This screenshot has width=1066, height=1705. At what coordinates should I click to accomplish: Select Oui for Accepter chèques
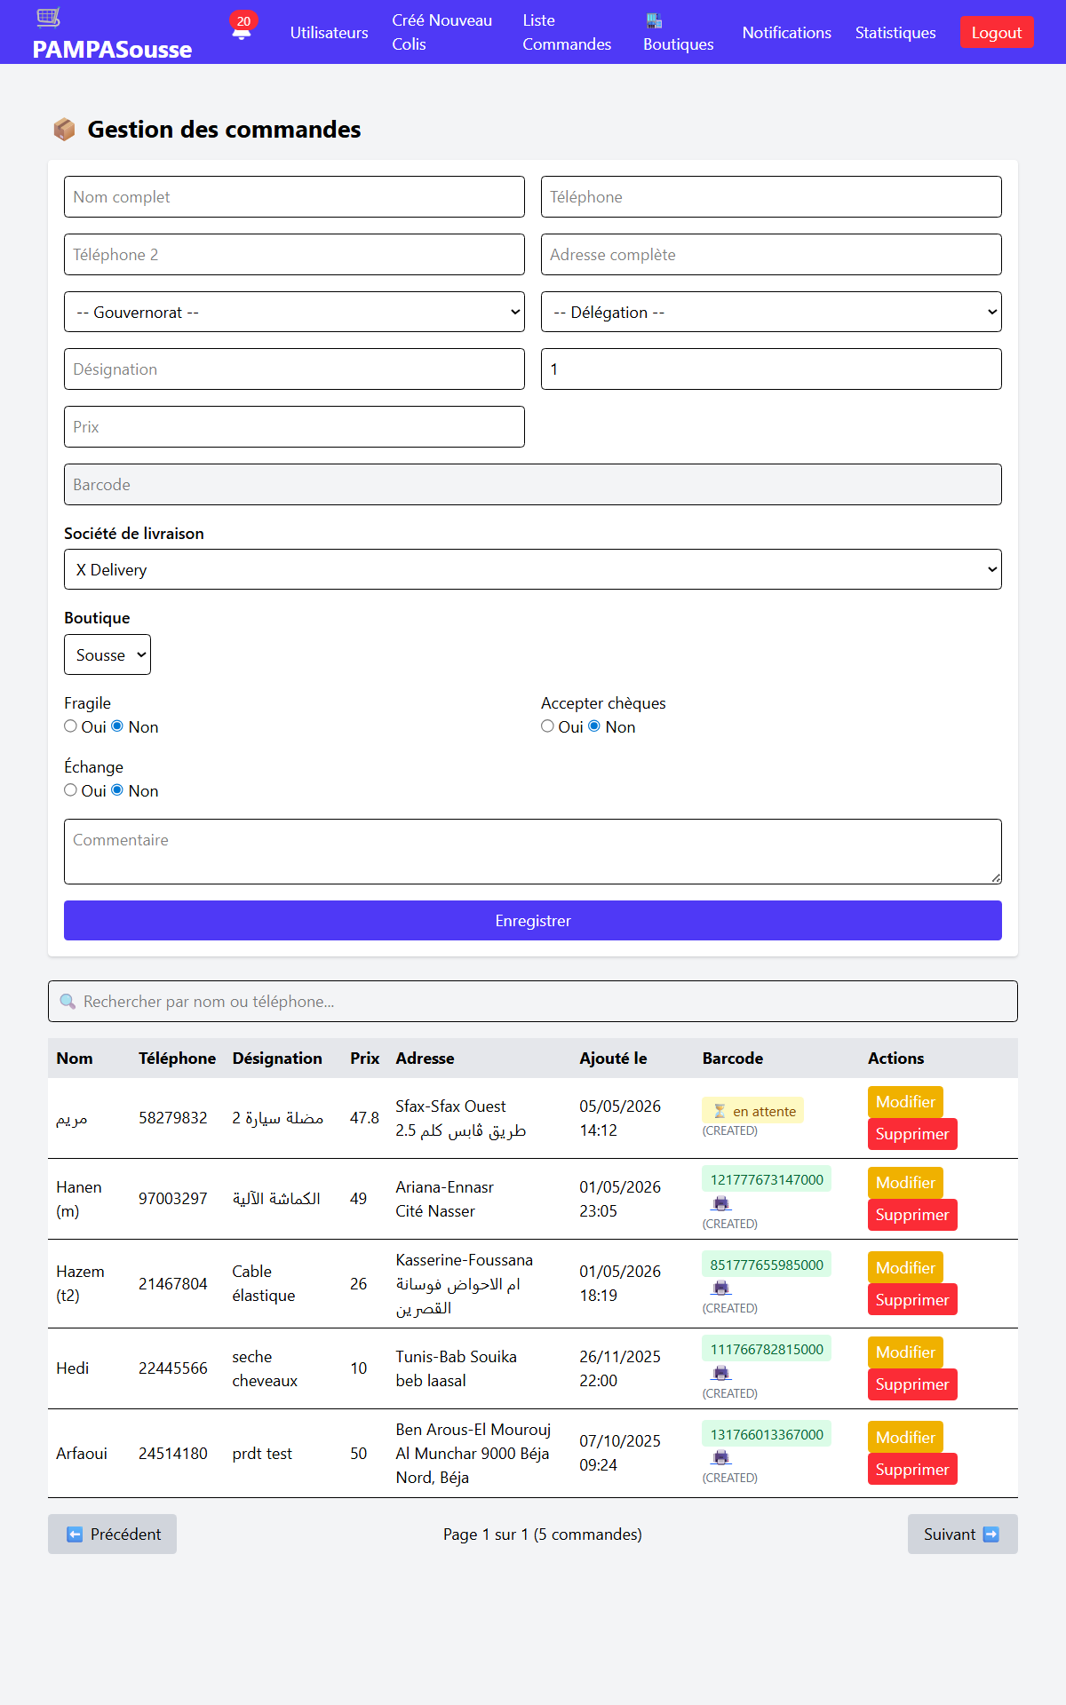(x=547, y=726)
